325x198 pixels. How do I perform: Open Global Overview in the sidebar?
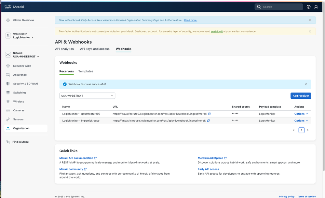23,20
